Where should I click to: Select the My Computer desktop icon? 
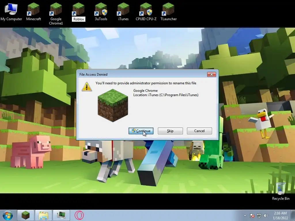pyautogui.click(x=11, y=12)
